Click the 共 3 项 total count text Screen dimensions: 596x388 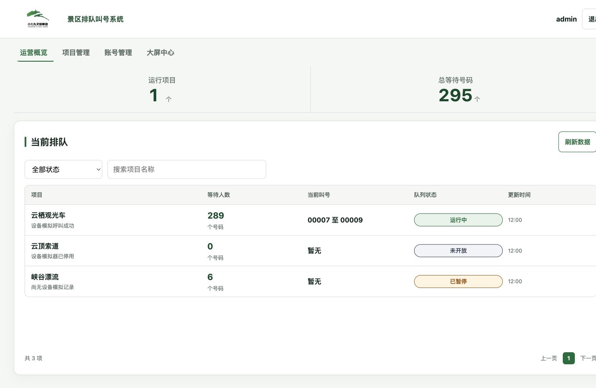click(x=34, y=358)
